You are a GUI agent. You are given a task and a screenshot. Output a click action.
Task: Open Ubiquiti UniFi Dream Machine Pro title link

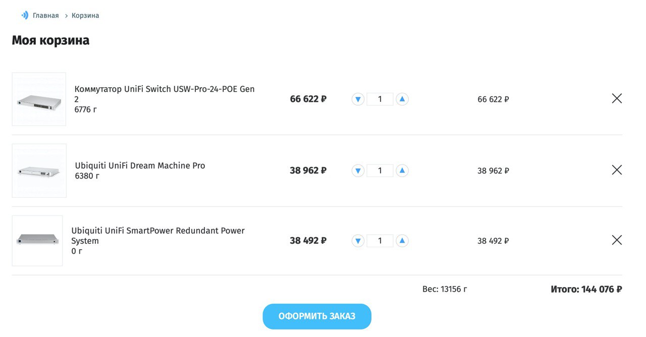click(x=140, y=165)
